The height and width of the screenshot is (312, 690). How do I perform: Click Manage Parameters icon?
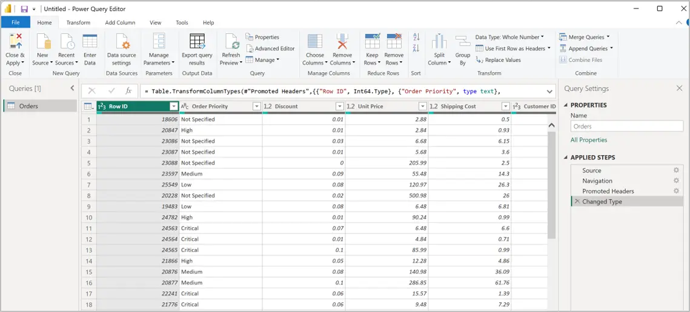click(x=159, y=41)
